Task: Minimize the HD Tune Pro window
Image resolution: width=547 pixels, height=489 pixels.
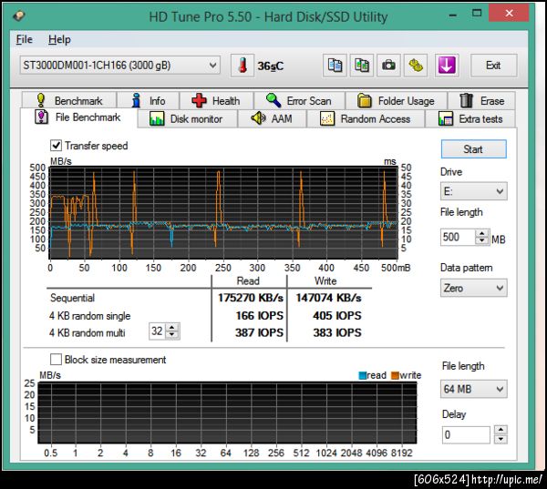Action: click(453, 15)
